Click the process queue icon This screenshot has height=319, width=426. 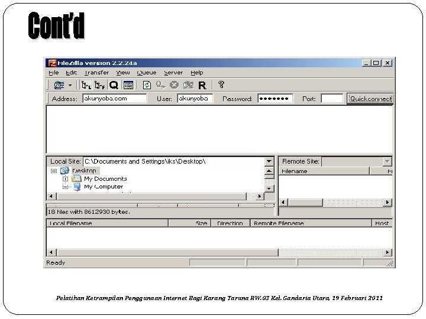click(160, 85)
